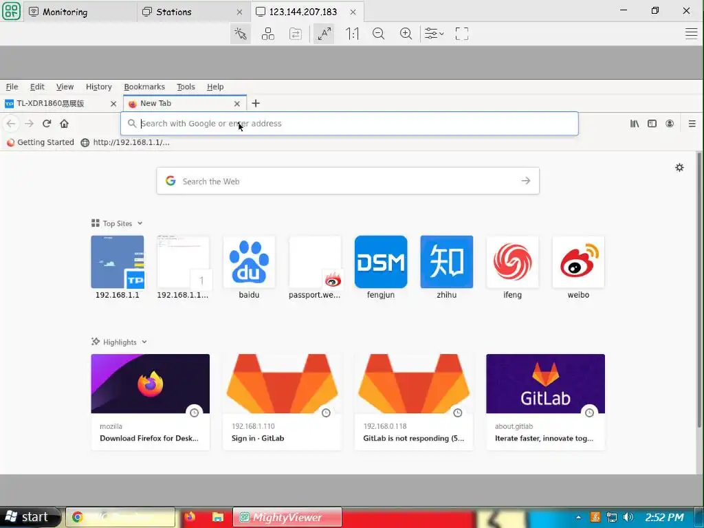The width and height of the screenshot is (704, 528).
Task: Click the Windows start button
Action: coord(30,517)
